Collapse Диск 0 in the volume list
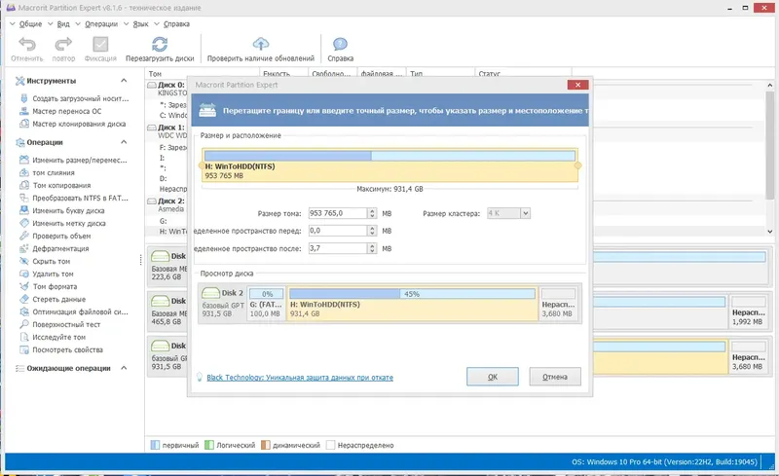 click(x=152, y=85)
